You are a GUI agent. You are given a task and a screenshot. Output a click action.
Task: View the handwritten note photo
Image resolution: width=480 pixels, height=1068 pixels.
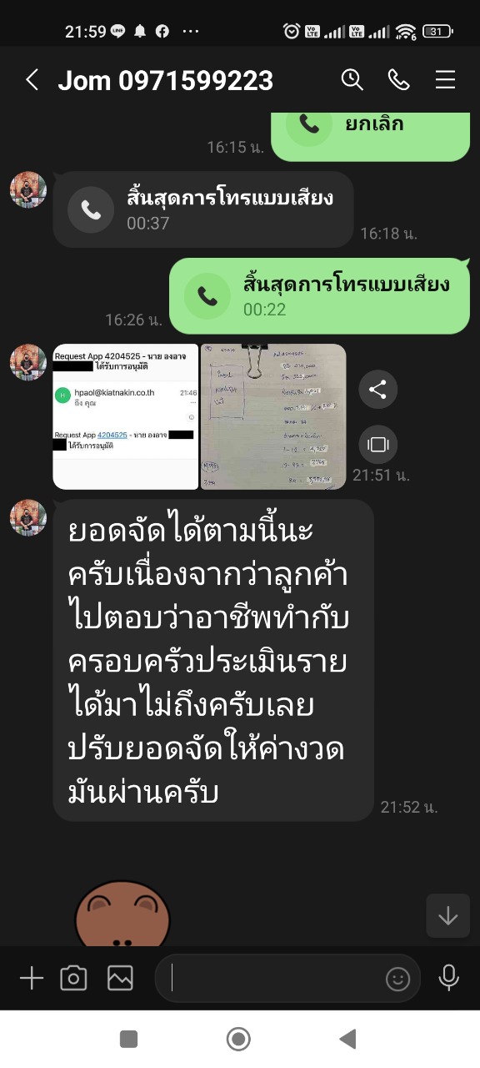(x=273, y=416)
